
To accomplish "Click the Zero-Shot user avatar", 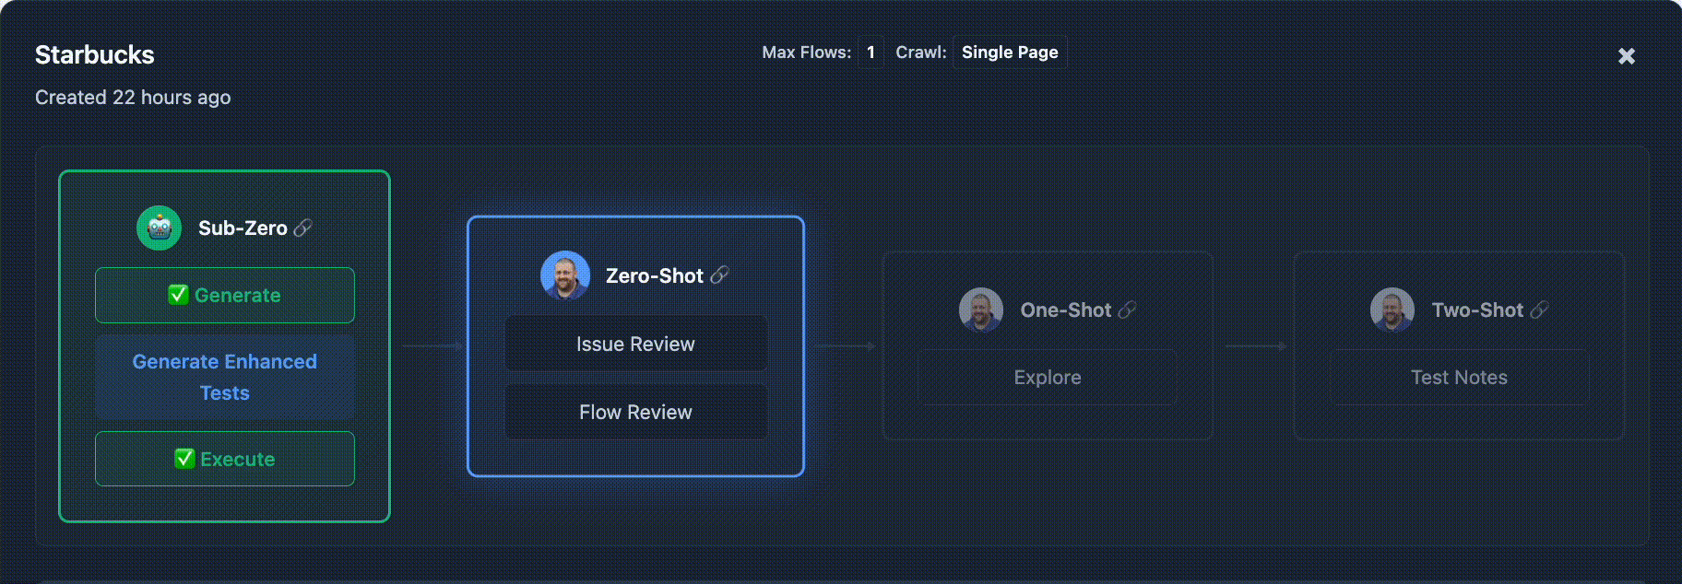I will click(x=565, y=275).
